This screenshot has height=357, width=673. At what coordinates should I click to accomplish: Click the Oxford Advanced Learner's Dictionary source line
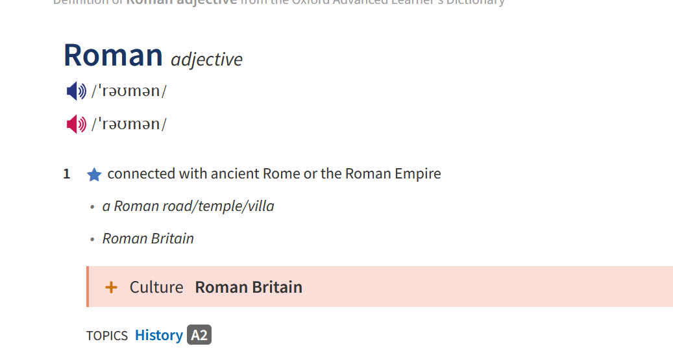(279, 2)
